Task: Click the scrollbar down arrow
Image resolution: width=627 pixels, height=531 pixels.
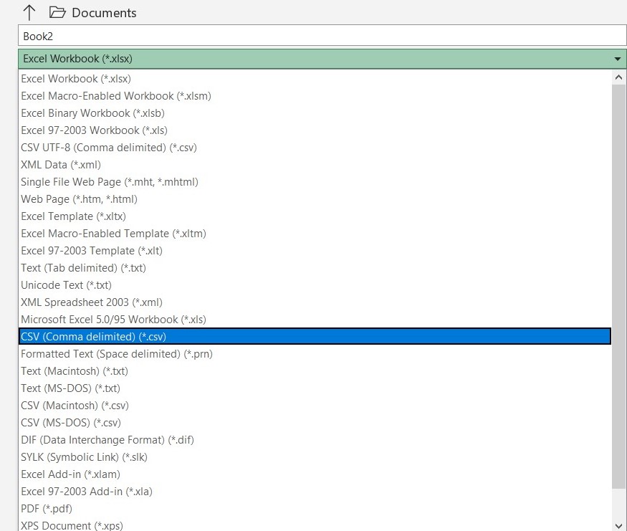Action: (x=619, y=525)
